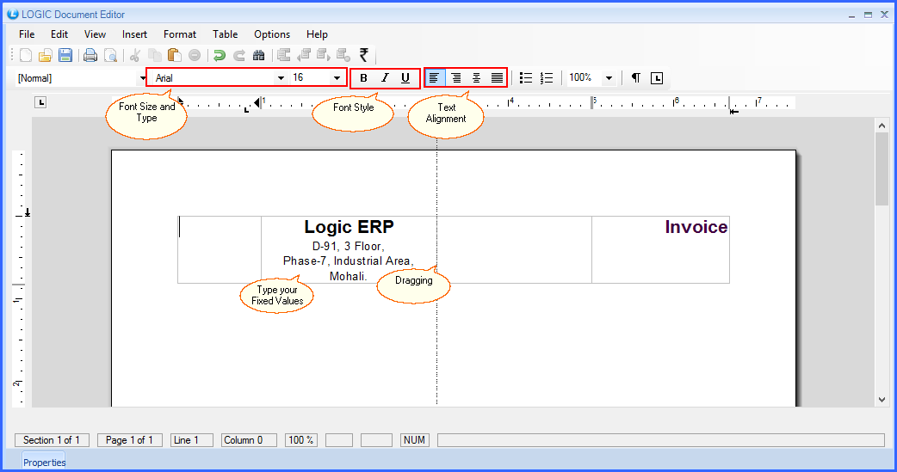The image size is (897, 472).
Task: Paste from clipboard using the Paste icon
Action: coord(175,55)
